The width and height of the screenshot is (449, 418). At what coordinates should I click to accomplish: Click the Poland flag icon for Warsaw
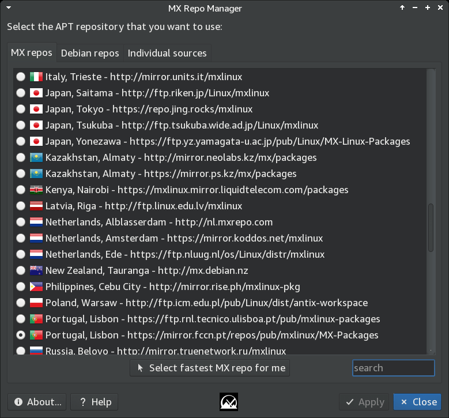36,303
